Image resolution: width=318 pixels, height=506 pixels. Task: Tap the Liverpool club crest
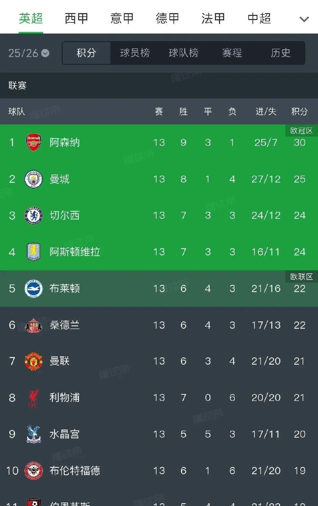point(34,398)
